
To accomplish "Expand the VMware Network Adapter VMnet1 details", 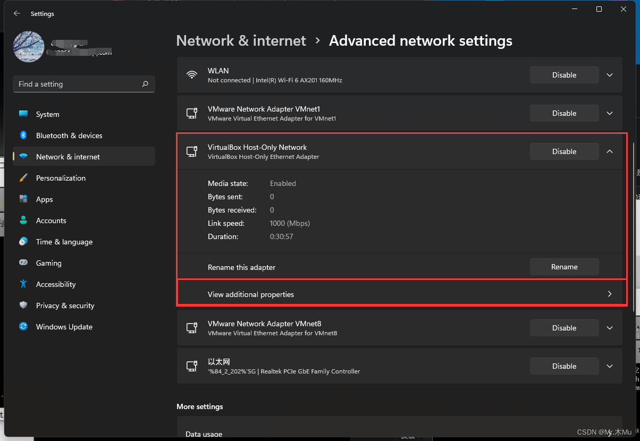I will point(609,113).
